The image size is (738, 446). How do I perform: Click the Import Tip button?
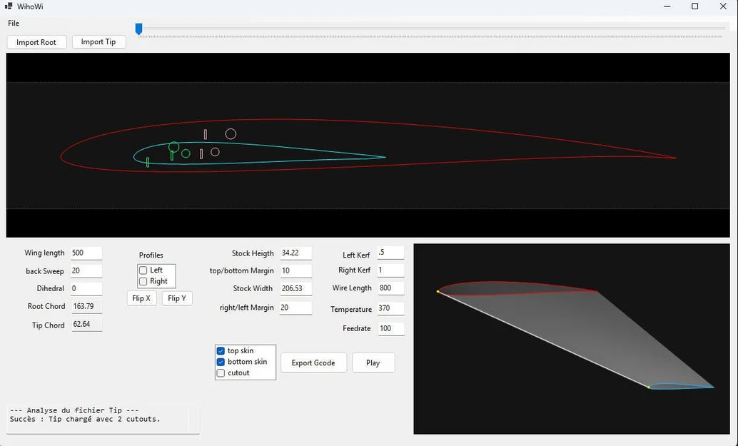98,41
